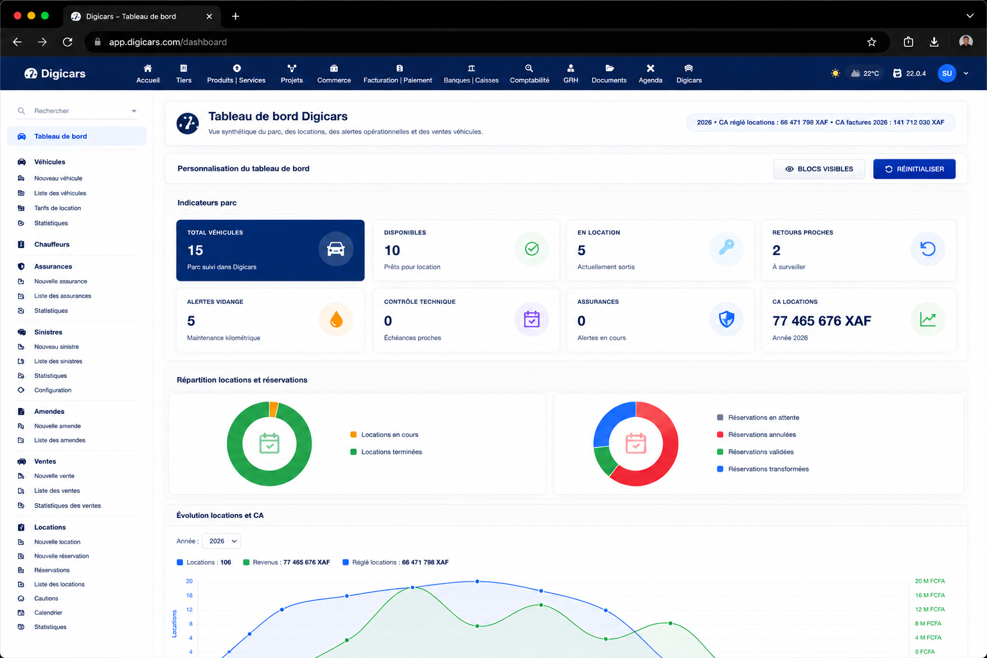Click the Chauffeurs sidebar section

pyautogui.click(x=51, y=245)
